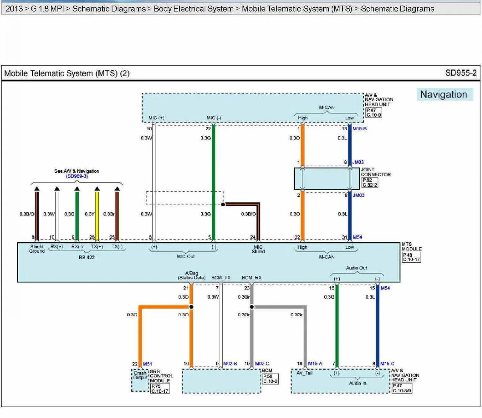This screenshot has height=418, width=482.
Task: Click the 'MIC (+)' head unit terminal
Action: [156, 118]
